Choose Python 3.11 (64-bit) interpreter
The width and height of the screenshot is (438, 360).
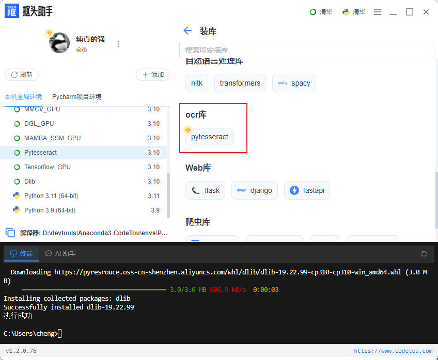[x=83, y=196]
